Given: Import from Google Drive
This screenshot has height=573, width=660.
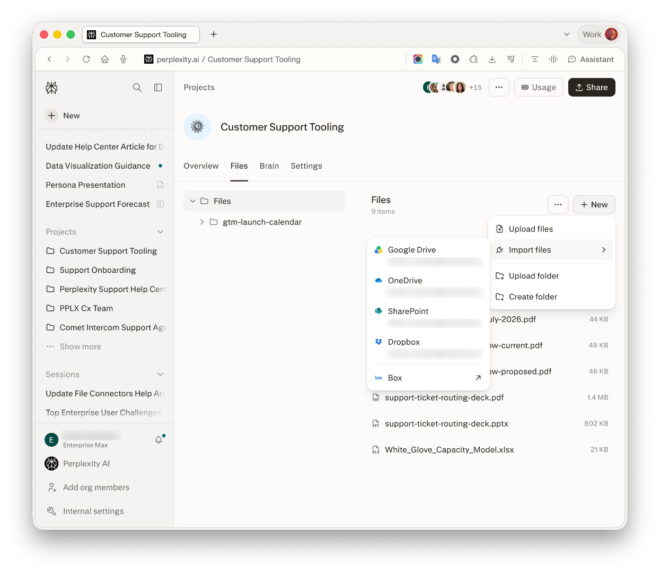Looking at the screenshot, I should point(428,255).
